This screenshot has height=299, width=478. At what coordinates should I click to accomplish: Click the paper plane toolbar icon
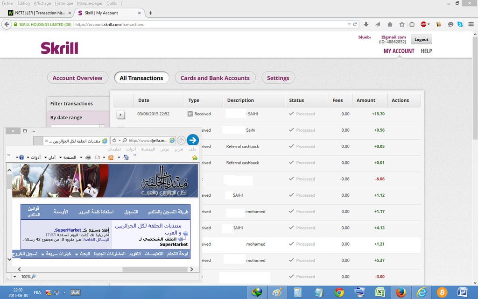[x=378, y=24]
